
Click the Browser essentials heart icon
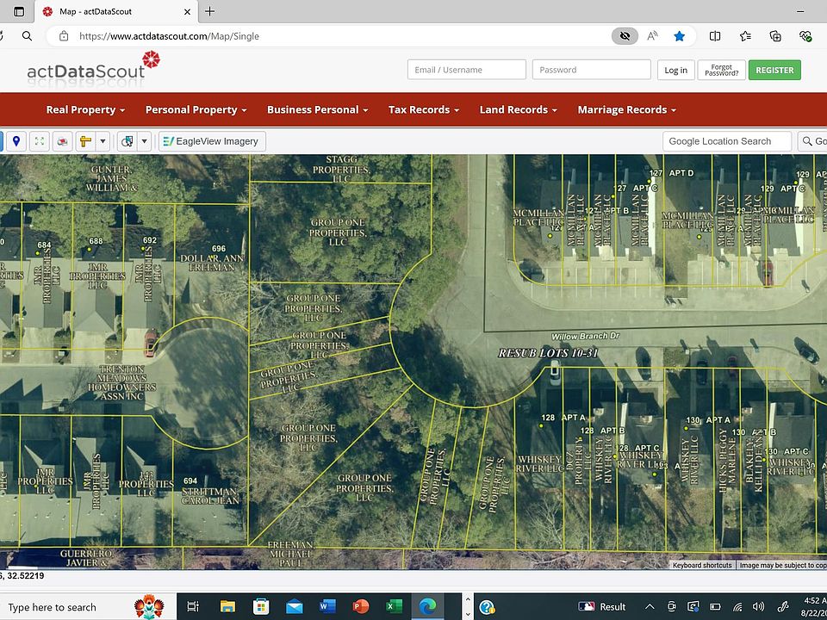805,36
